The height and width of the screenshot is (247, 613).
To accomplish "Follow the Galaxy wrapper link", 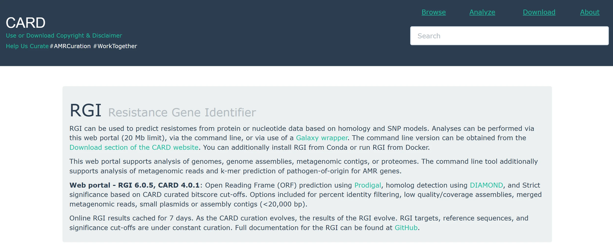I will pos(322,138).
